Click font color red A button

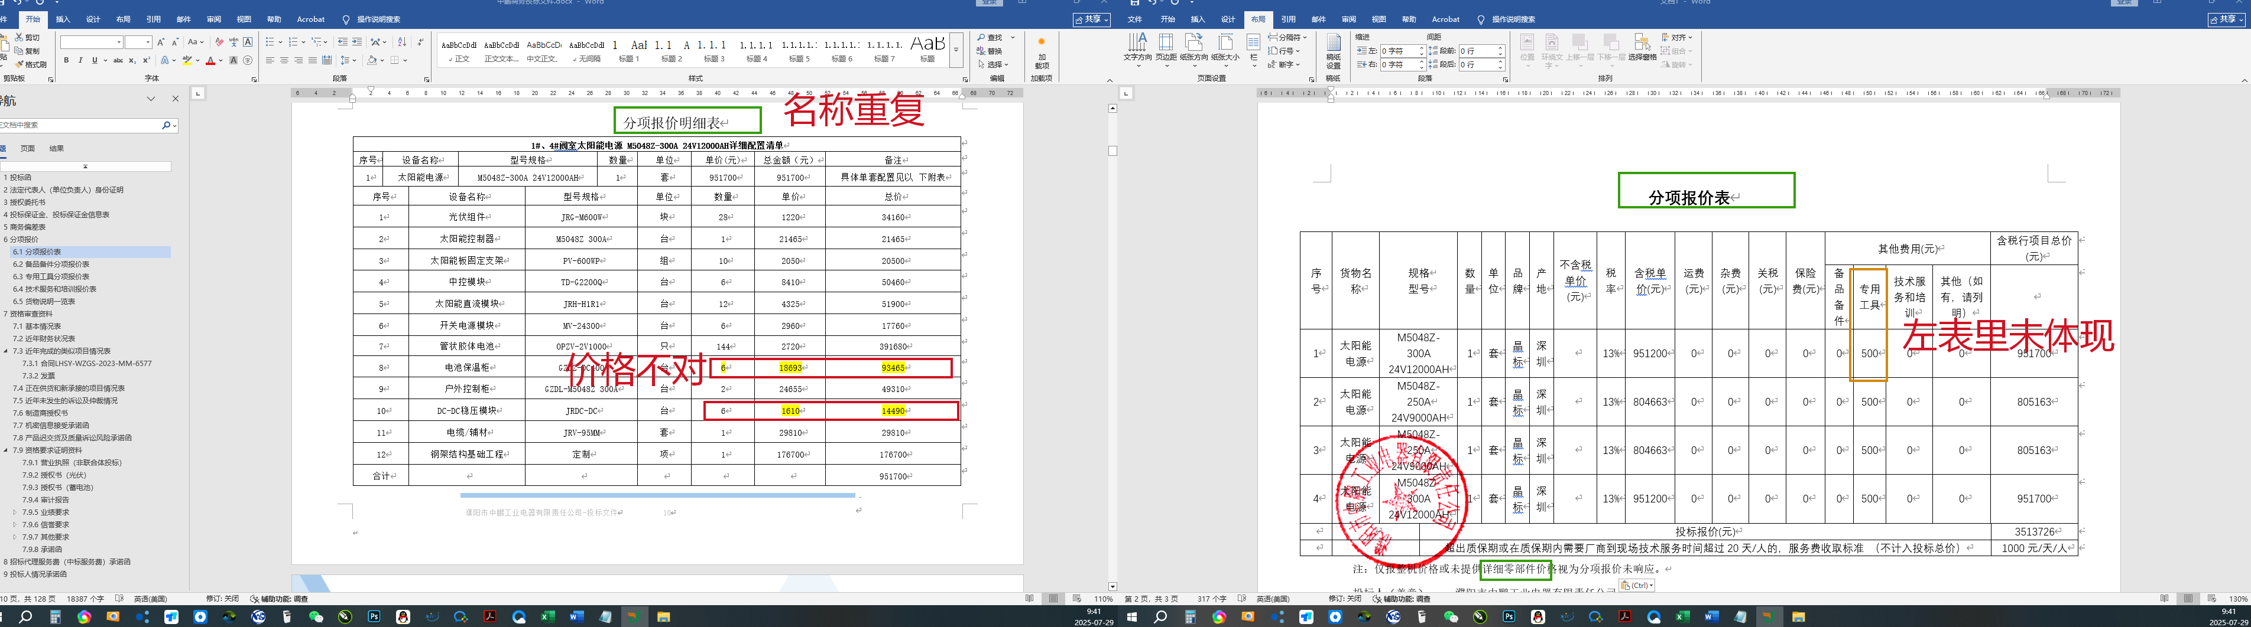(210, 60)
